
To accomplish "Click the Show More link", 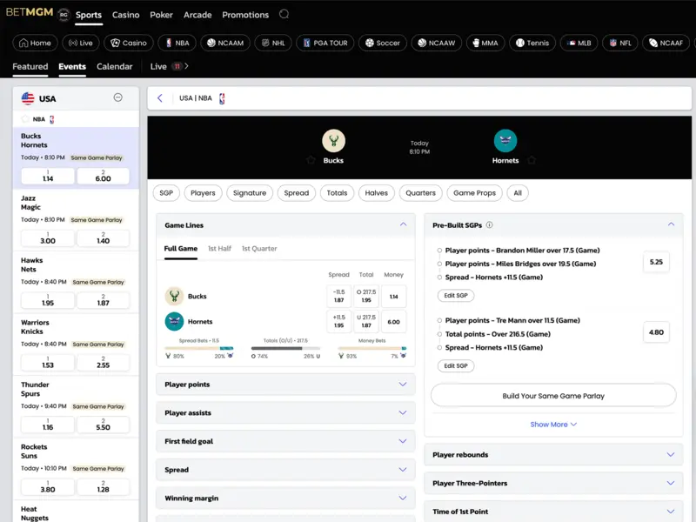I will pyautogui.click(x=553, y=425).
